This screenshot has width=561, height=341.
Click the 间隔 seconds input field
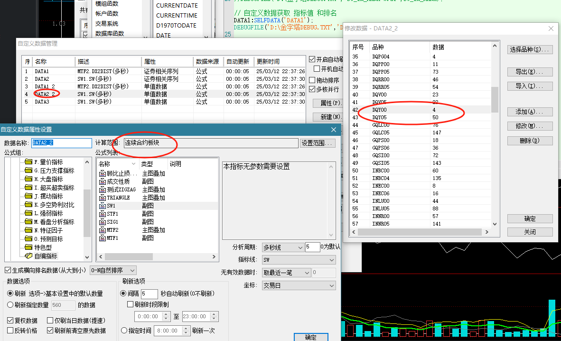pos(149,294)
